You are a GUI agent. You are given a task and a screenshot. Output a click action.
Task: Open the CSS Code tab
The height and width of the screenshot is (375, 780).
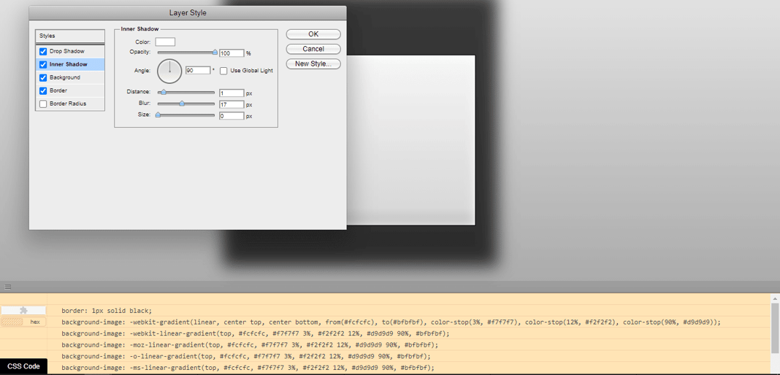coord(23,366)
